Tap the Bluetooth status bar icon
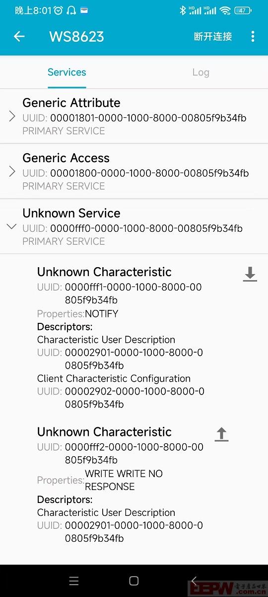The height and width of the screenshot is (597, 268). coord(183,10)
